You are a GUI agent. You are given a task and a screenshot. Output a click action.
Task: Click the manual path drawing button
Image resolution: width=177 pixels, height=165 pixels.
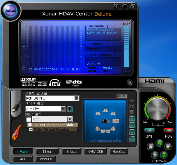point(132,139)
